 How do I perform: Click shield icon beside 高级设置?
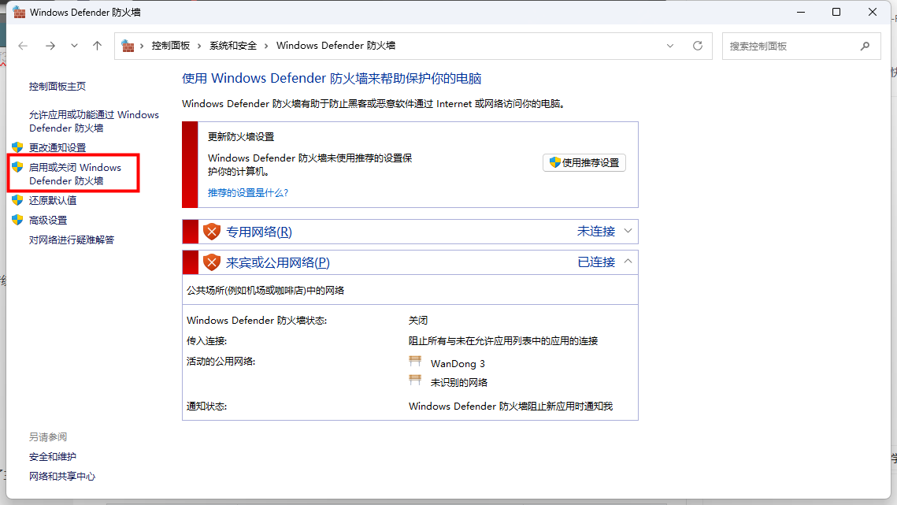click(17, 220)
